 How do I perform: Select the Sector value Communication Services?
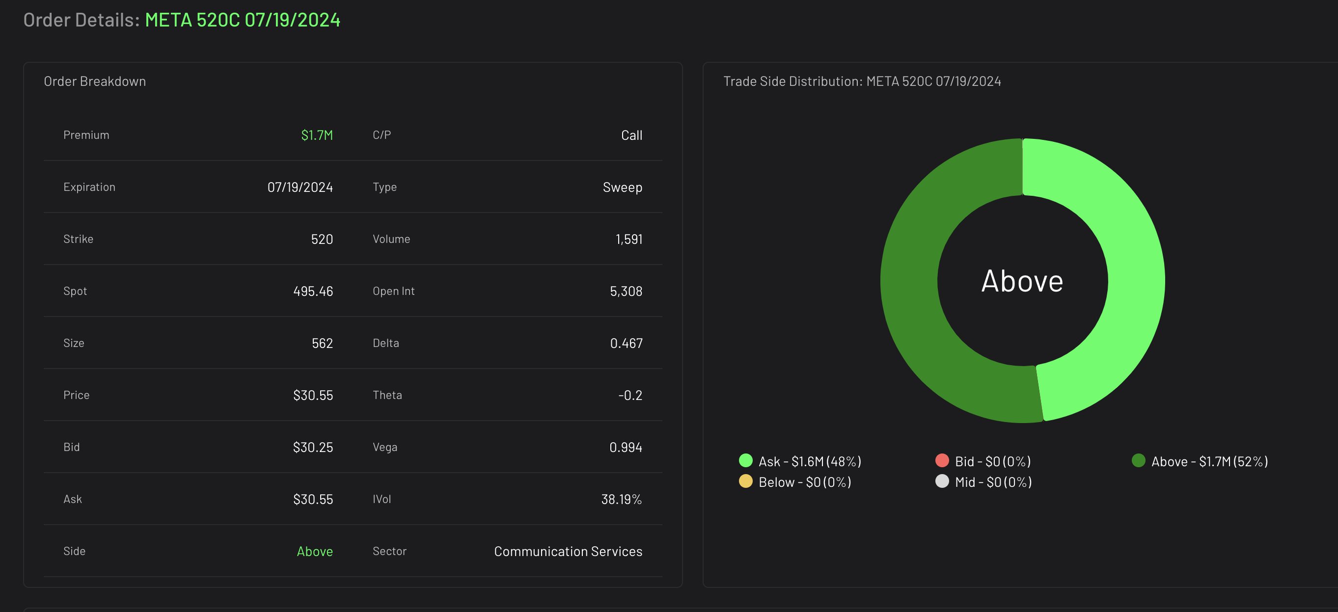(568, 551)
